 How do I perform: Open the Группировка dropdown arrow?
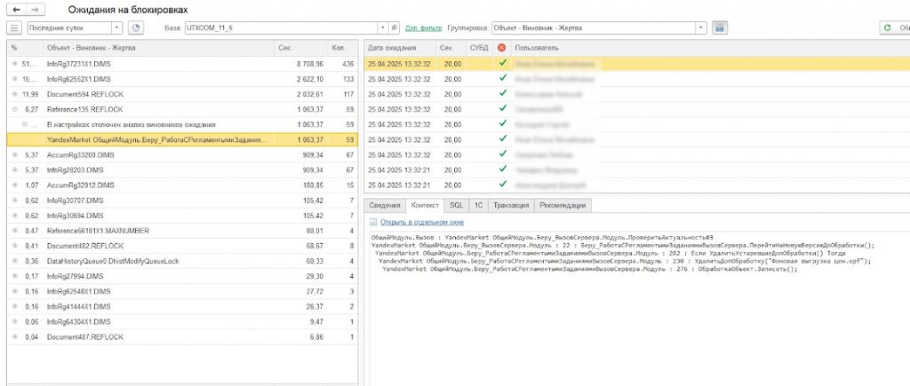(x=701, y=28)
